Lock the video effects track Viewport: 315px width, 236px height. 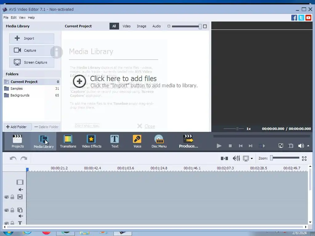click(12, 197)
